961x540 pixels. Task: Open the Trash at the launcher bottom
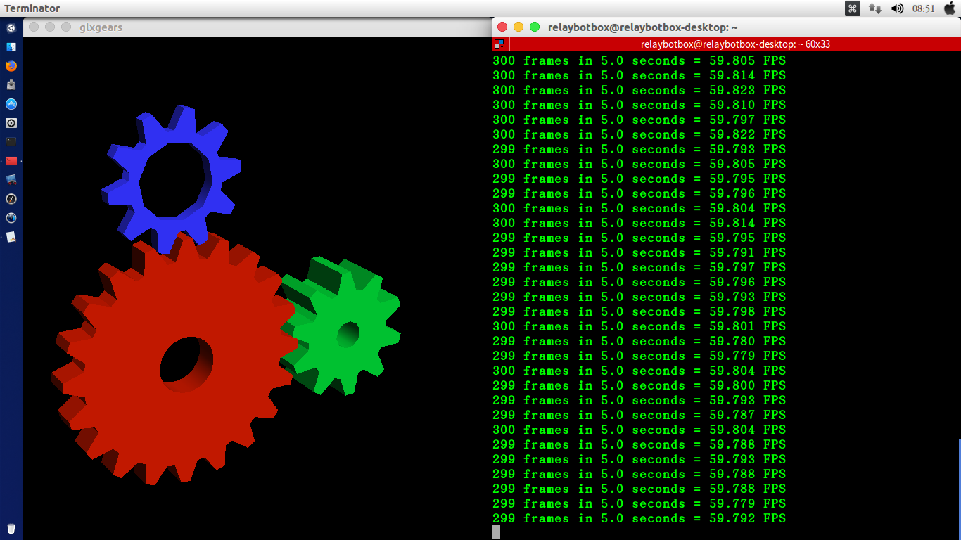[x=11, y=529]
